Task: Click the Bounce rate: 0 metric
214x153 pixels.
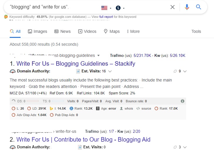Action: [x=136, y=101]
